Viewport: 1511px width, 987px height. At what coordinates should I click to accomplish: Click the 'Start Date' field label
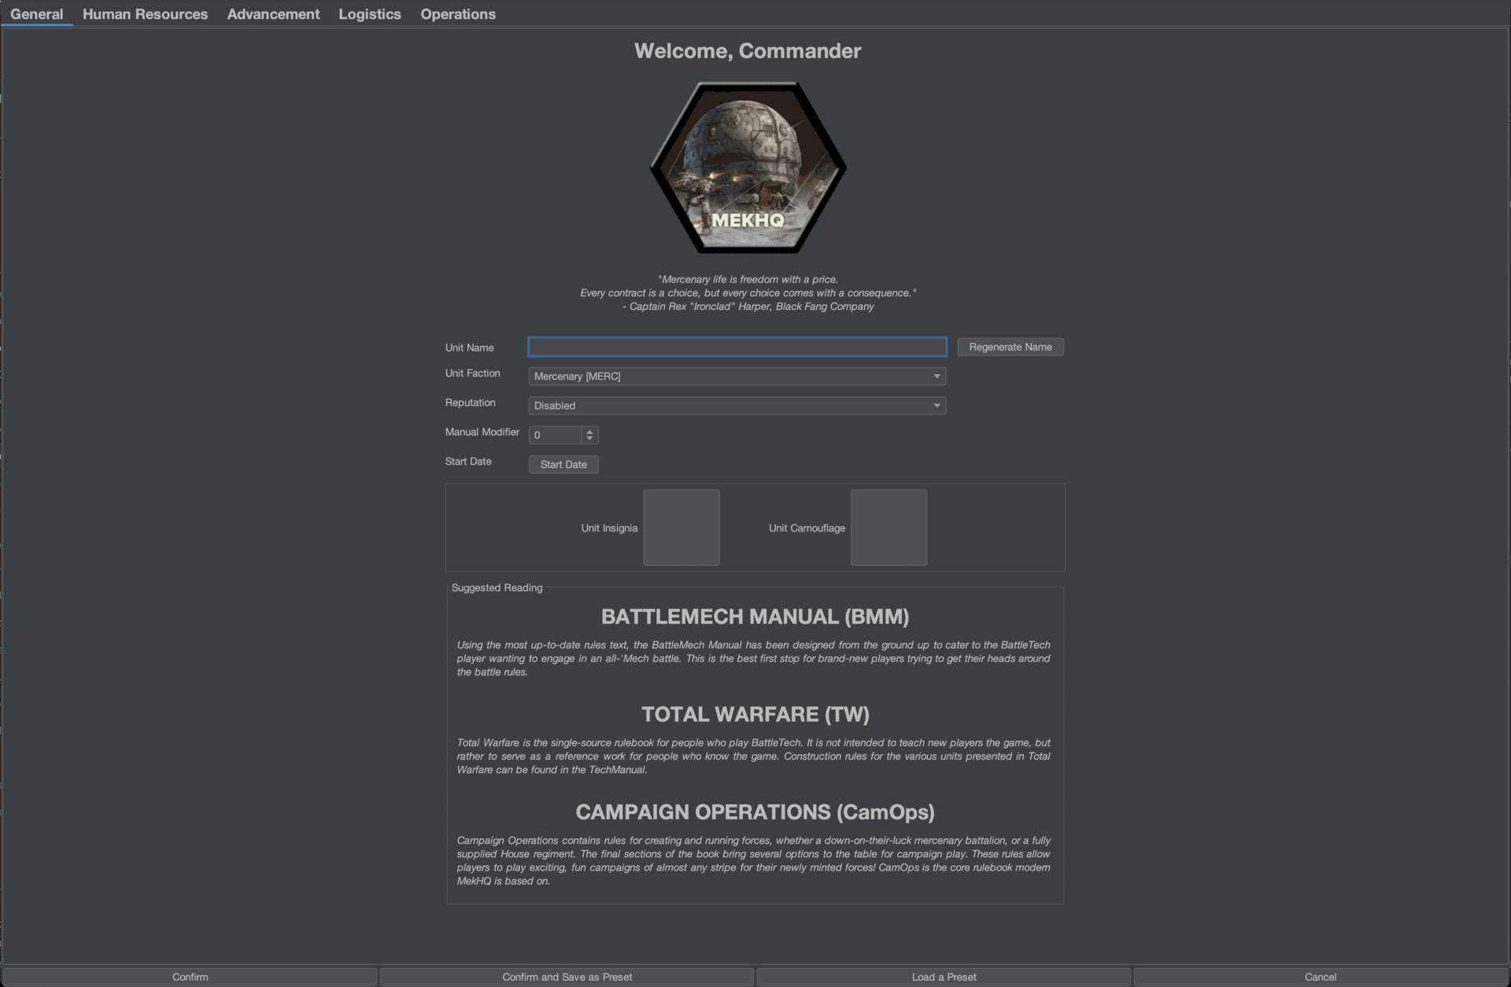pyautogui.click(x=468, y=462)
